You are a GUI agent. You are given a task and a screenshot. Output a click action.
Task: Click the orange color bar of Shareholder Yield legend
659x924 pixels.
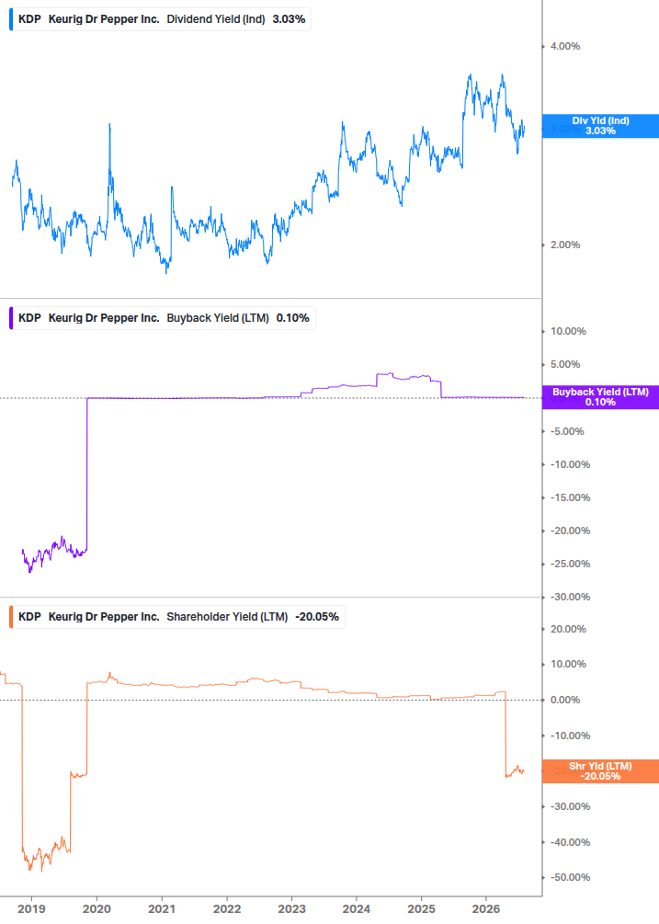(x=11, y=617)
